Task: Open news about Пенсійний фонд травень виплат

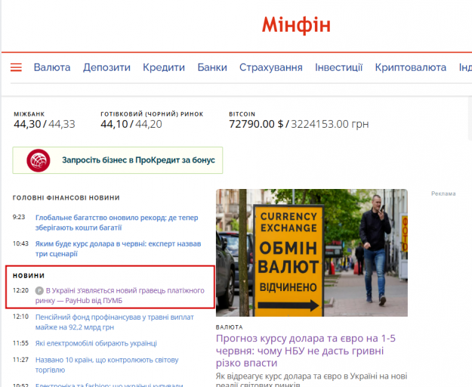Action: (x=114, y=322)
